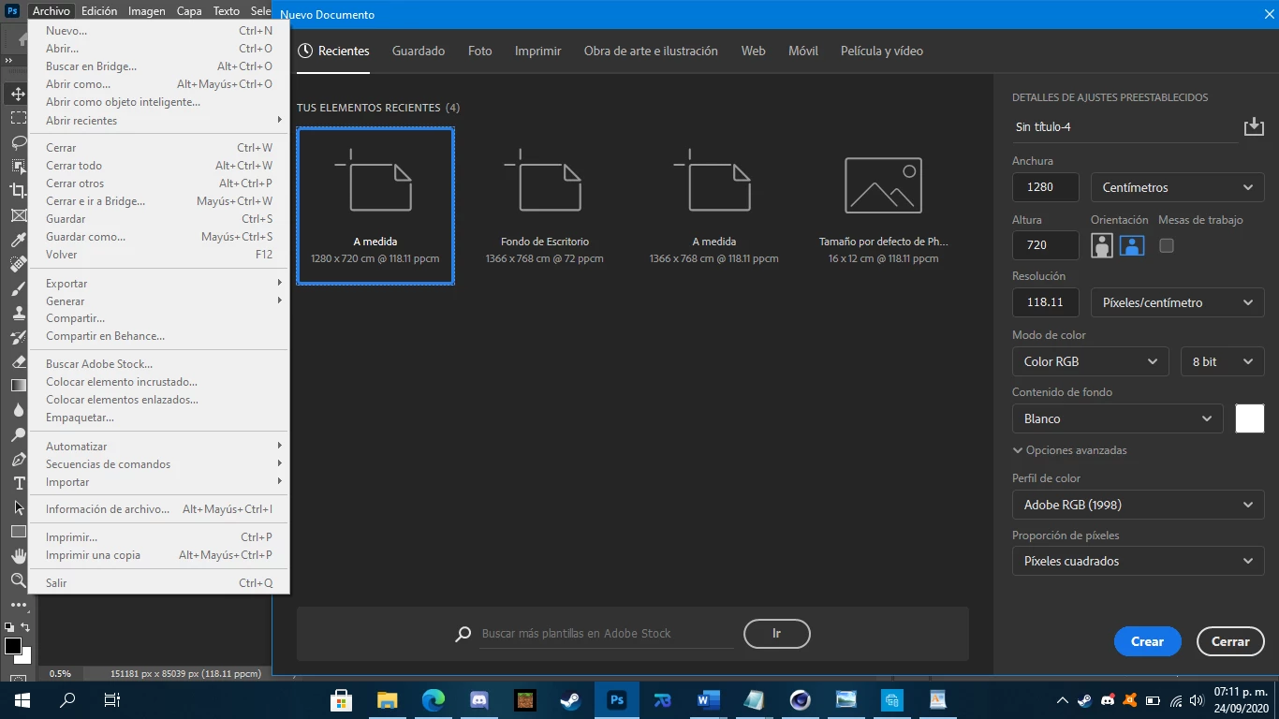Image resolution: width=1279 pixels, height=719 pixels.
Task: Select the Horizontal Type tool
Action: point(18,483)
